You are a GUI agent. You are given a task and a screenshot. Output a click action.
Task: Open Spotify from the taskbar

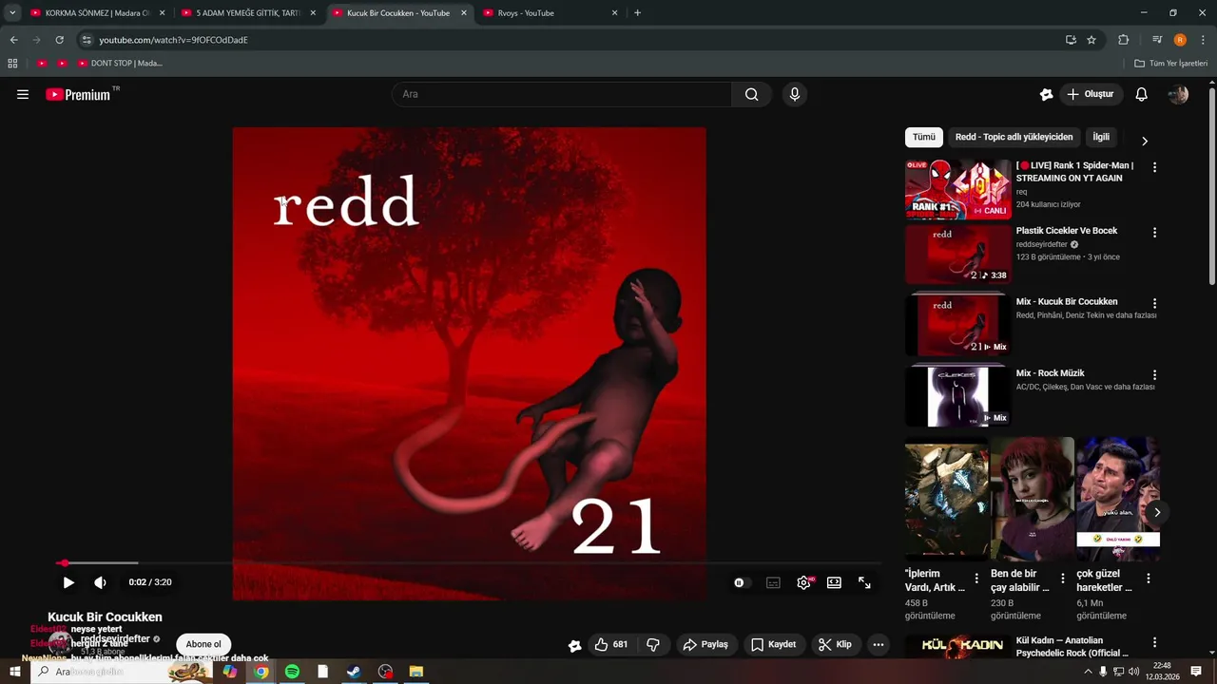pyautogui.click(x=292, y=672)
